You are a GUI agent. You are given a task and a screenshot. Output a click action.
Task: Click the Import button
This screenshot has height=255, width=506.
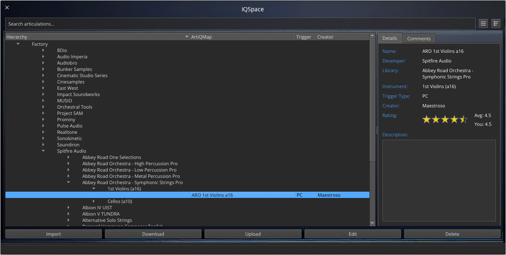coord(53,234)
